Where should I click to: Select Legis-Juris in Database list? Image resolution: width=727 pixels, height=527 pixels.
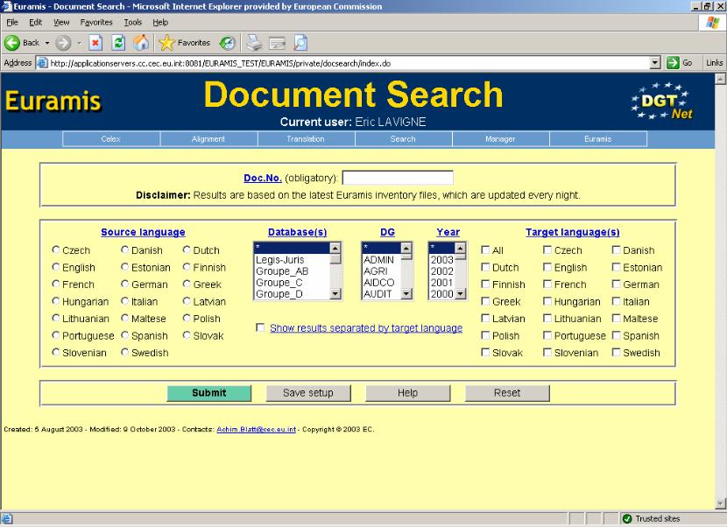[x=292, y=260]
